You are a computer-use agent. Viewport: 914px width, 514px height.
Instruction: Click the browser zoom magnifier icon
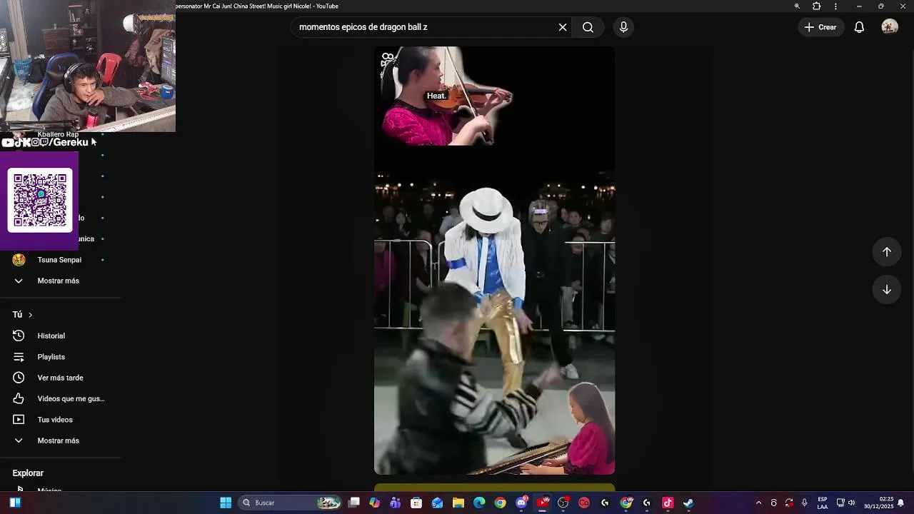(797, 6)
